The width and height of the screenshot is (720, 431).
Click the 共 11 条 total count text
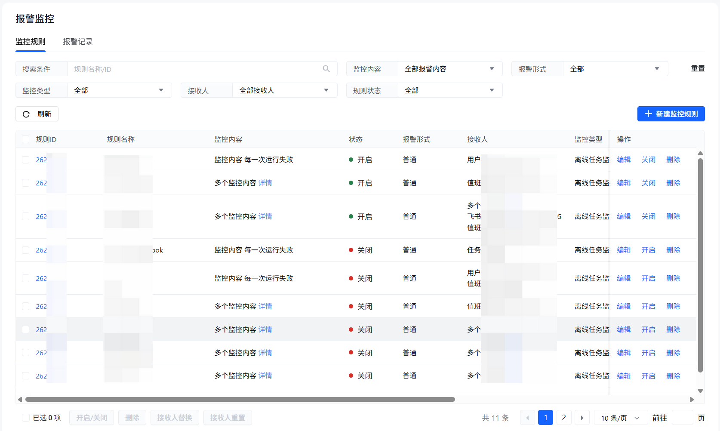[495, 418]
